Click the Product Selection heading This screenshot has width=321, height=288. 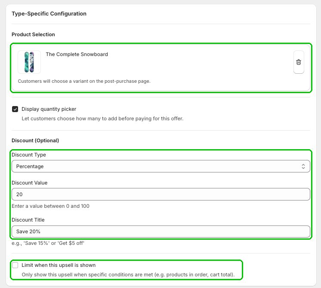pyautogui.click(x=33, y=34)
